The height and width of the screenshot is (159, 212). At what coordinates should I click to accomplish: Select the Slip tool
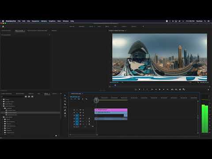[x=65, y=107]
